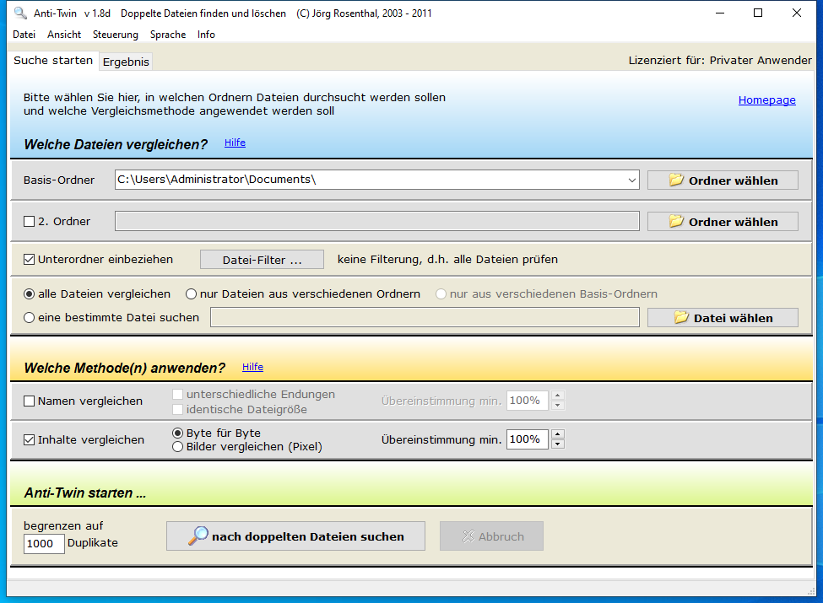Click the specific file search path field
This screenshot has width=823, height=603.
click(x=425, y=317)
